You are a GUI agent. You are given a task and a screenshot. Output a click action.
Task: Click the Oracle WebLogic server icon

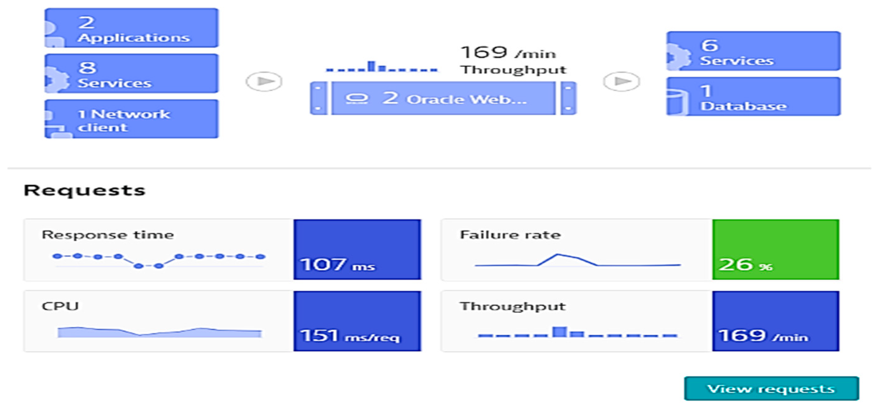[356, 99]
